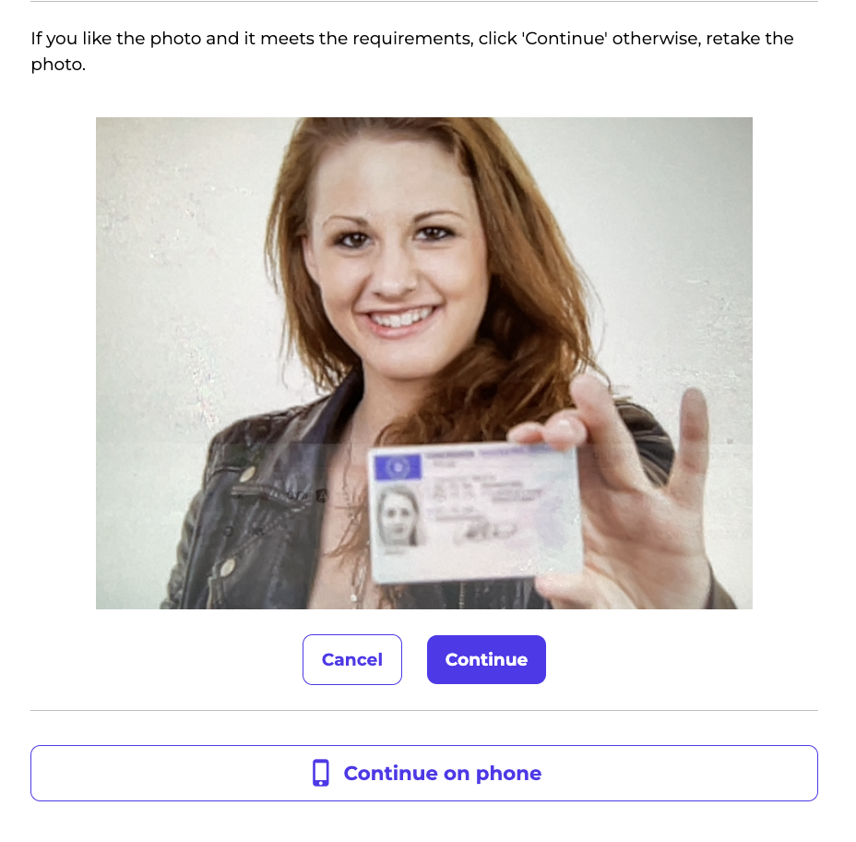856x842 pixels.
Task: Click the signature area on the ID card
Action: point(486,529)
